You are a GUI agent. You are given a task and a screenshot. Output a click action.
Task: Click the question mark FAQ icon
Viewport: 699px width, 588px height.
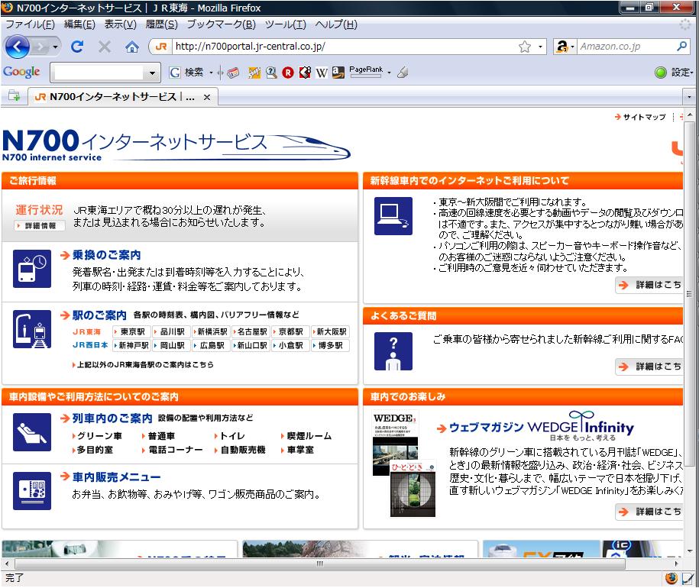393,351
